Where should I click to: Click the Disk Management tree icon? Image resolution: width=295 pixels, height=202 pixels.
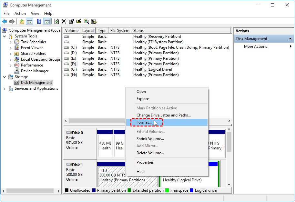pos(17,83)
